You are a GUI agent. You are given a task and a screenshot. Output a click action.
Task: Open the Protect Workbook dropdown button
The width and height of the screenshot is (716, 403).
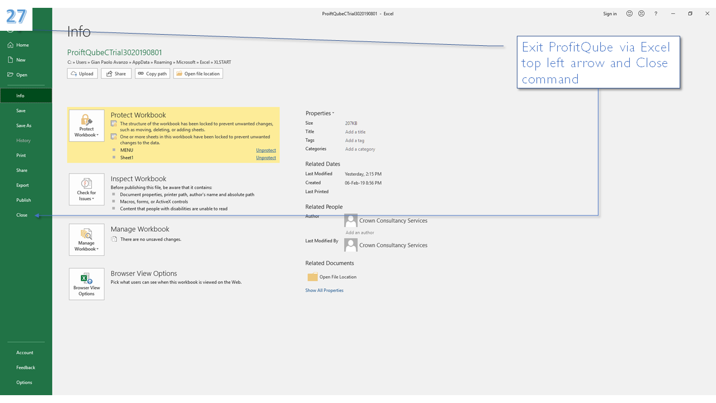87,126
